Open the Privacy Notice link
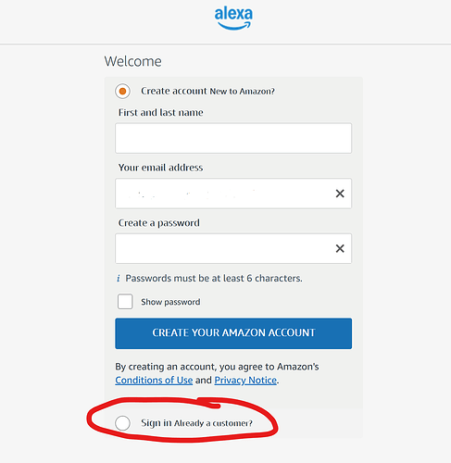Image resolution: width=451 pixels, height=463 pixels. 245,381
